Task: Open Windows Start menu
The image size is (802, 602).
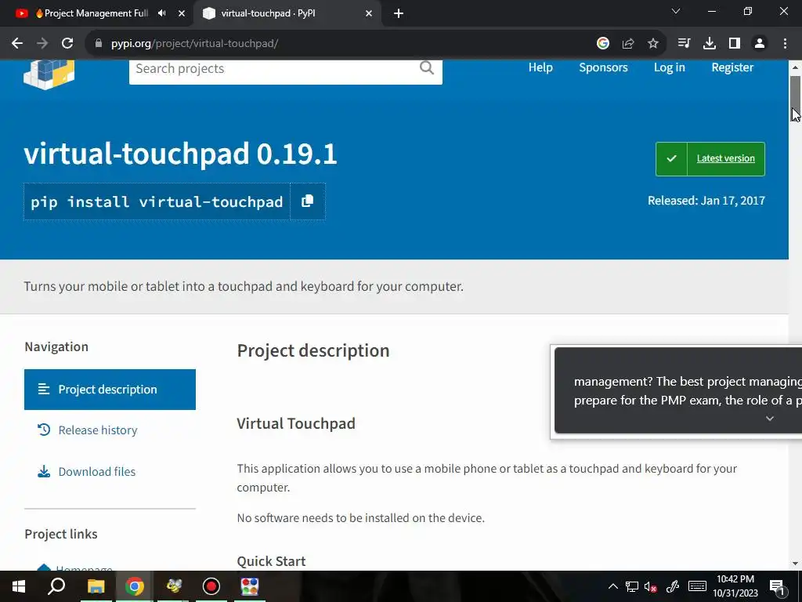Action: coord(19,586)
